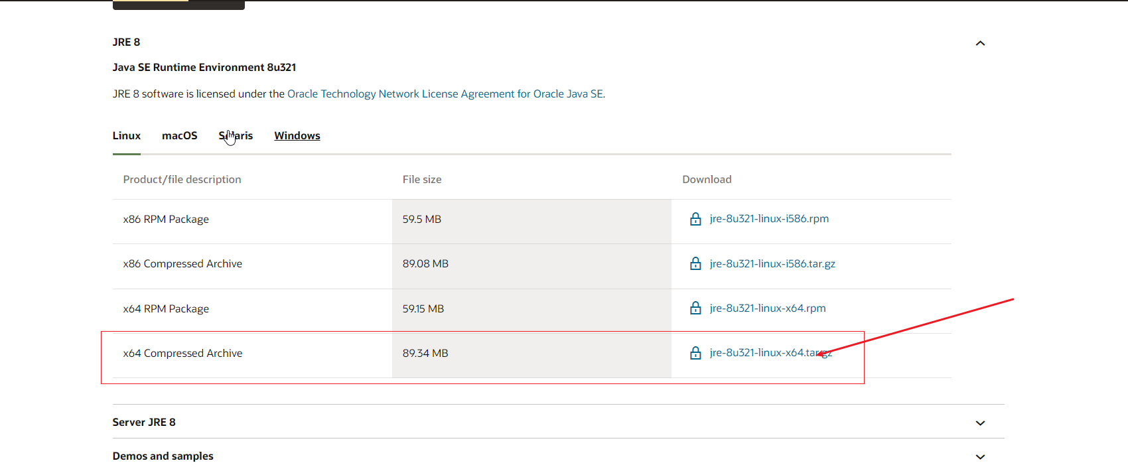Click the x86 RPM Package description
The image size is (1128, 469).
166,219
